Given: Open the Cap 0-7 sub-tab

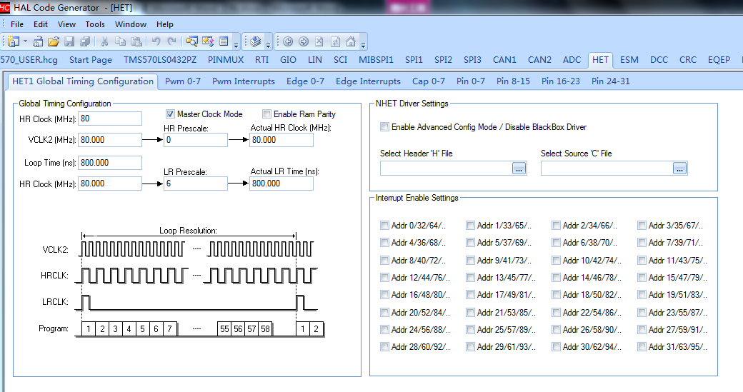Looking at the screenshot, I should [x=429, y=81].
